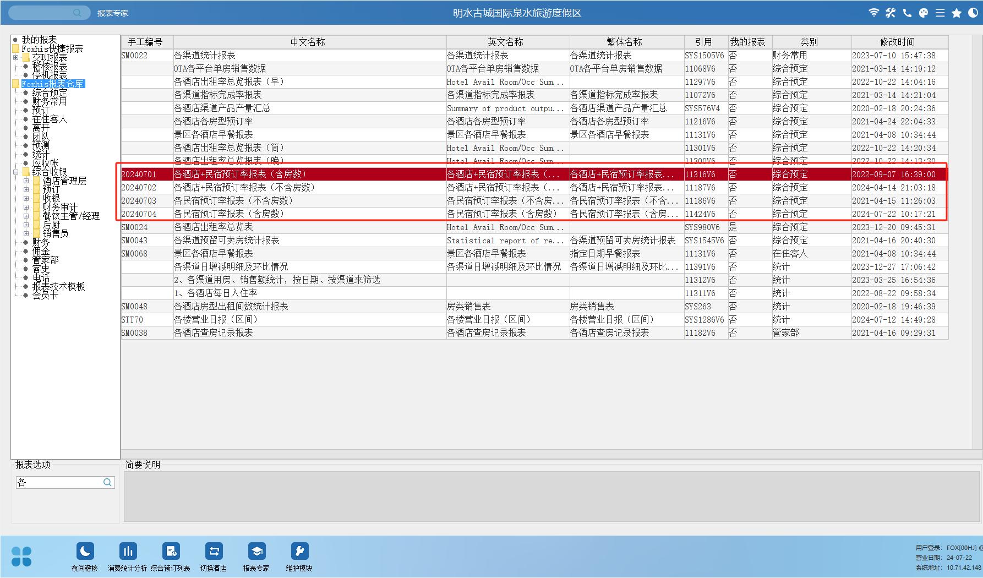The height and width of the screenshot is (578, 983).
Task: Sort by the 修改时间 column header
Action: pos(900,42)
